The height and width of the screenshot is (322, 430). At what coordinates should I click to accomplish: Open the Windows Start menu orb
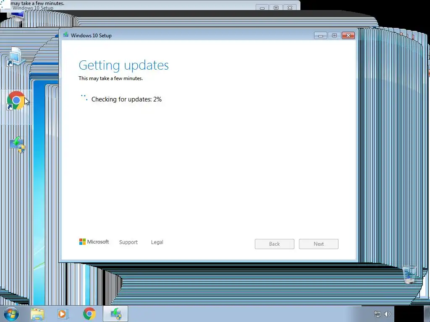click(x=11, y=314)
